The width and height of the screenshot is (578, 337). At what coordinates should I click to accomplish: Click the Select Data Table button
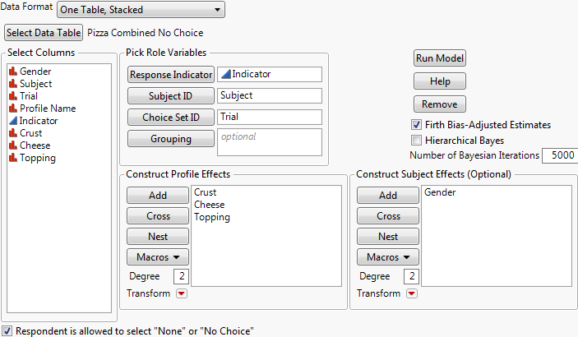click(44, 33)
